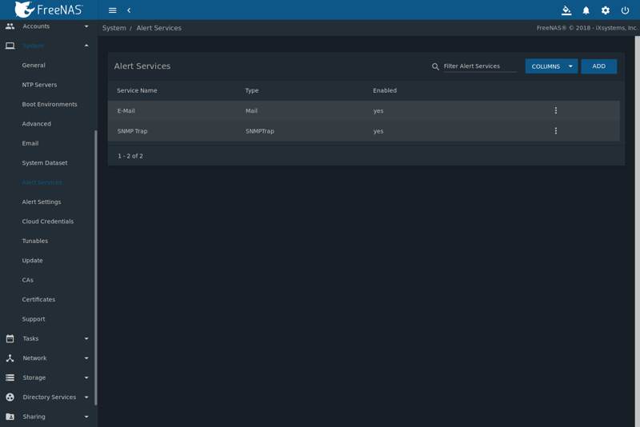Sort by the Service Name column header
640x427 pixels.
tap(137, 90)
